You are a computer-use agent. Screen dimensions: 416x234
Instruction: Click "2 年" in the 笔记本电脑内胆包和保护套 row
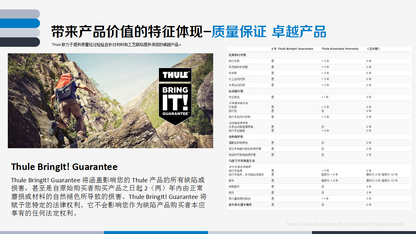click(369, 149)
